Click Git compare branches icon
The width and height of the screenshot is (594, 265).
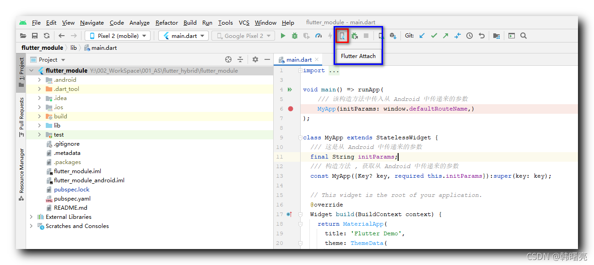[458, 36]
